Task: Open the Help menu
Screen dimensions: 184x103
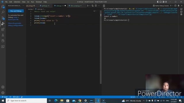Action: pos(45,2)
